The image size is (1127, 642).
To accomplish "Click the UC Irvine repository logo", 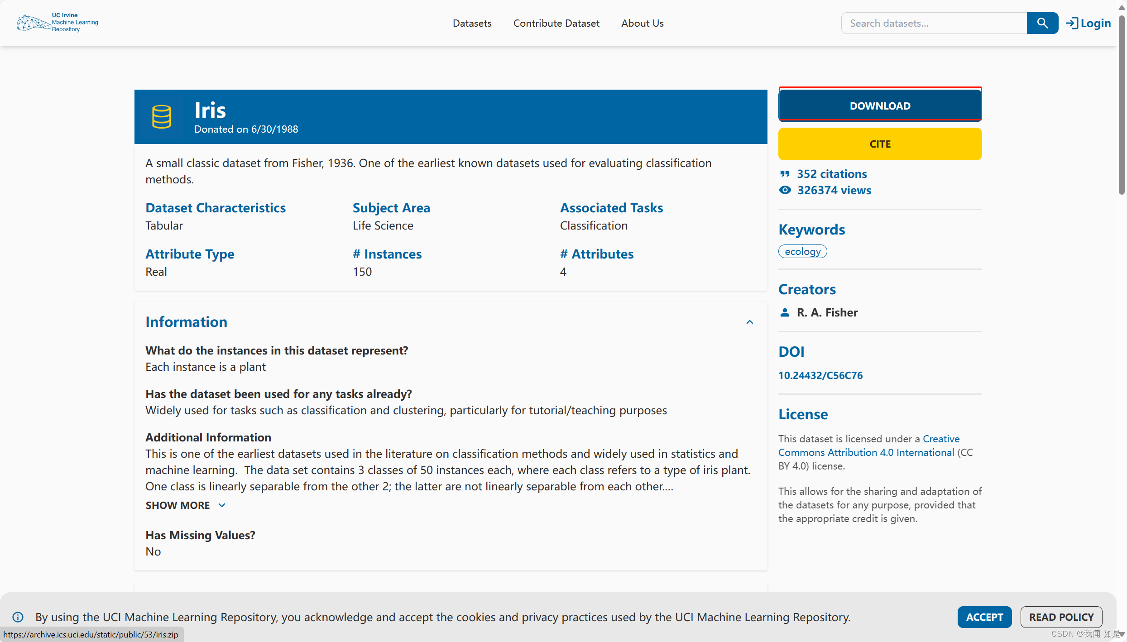I will pos(57,23).
